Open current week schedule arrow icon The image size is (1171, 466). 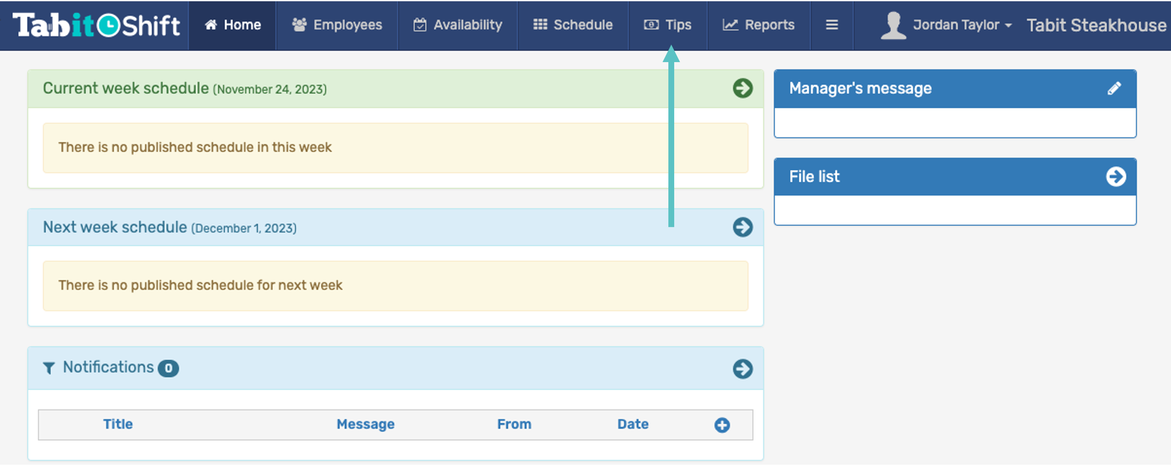pyautogui.click(x=742, y=88)
